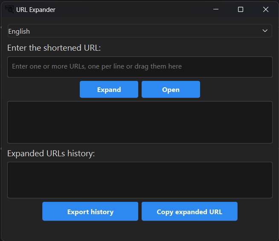Image resolution: width=279 pixels, height=241 pixels.
Task: Focus the shortened URL input field
Action: pyautogui.click(x=139, y=67)
